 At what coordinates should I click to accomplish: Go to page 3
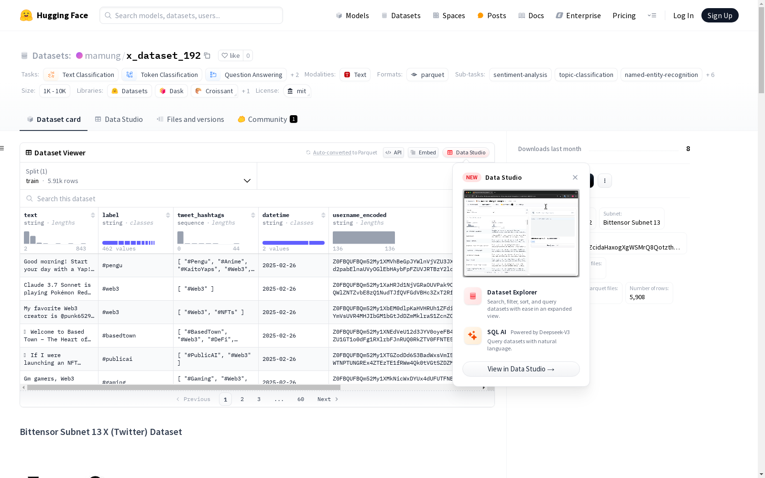(259, 399)
